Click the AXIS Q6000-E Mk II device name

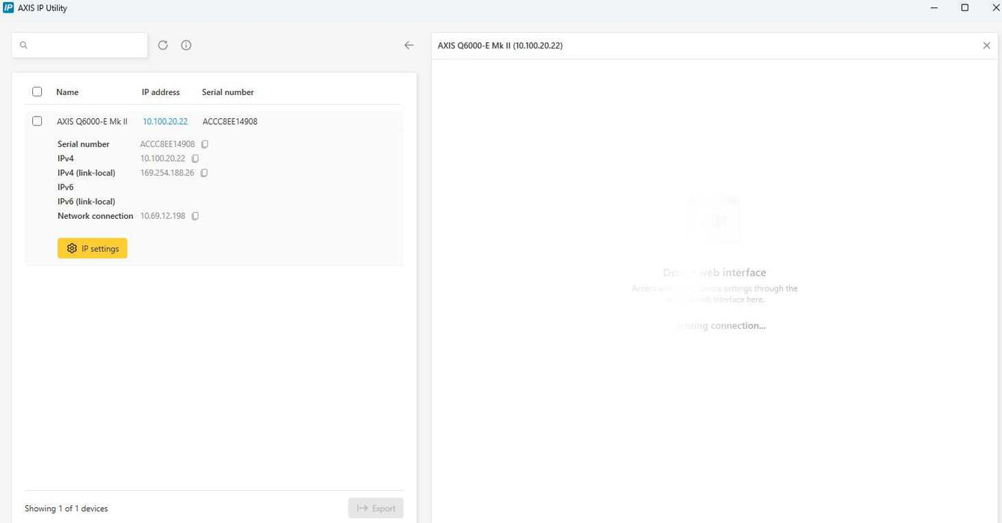tap(92, 121)
